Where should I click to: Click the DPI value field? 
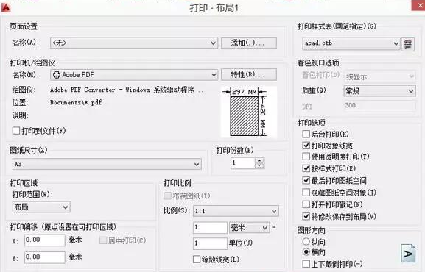click(x=380, y=106)
